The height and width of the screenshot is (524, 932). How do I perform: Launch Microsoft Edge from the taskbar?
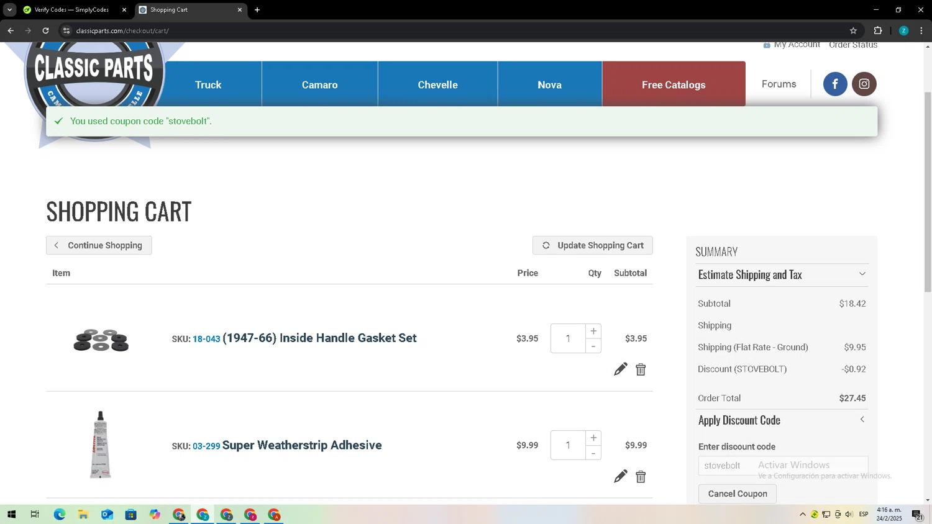point(59,514)
